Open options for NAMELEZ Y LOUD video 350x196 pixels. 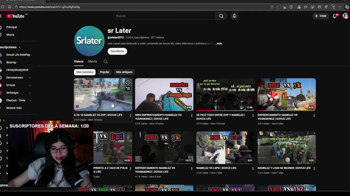coord(314,169)
